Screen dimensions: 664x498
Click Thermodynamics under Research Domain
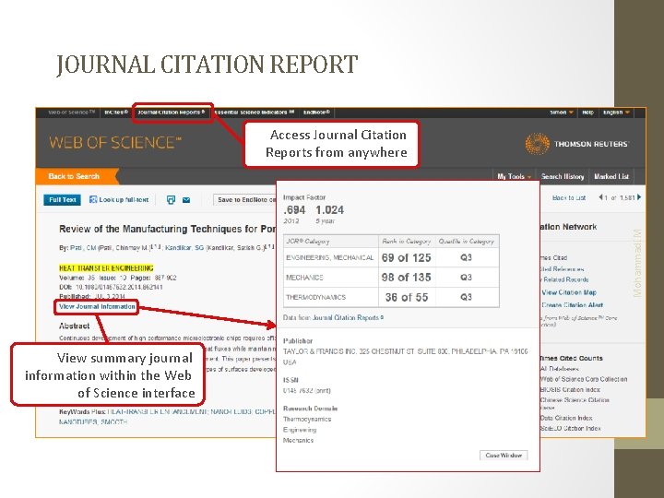pyautogui.click(x=307, y=420)
